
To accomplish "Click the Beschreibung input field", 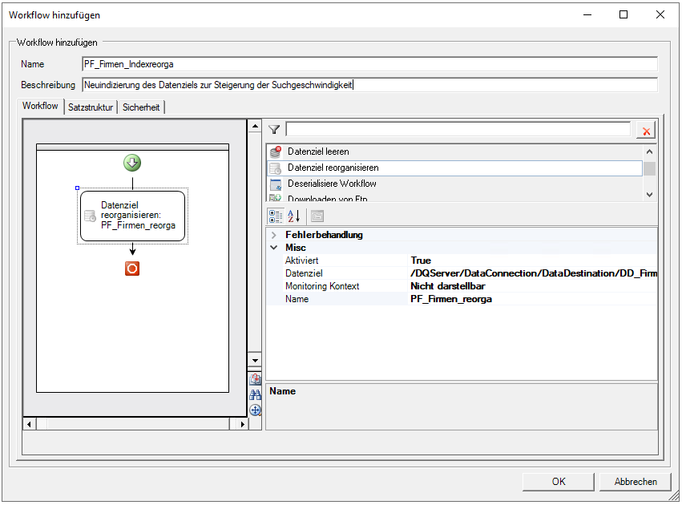I will click(x=369, y=85).
